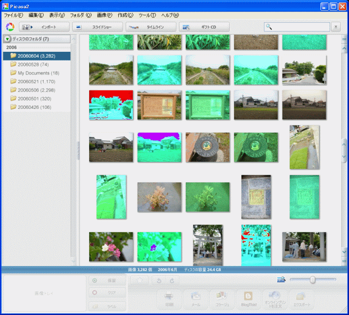The height and width of the screenshot is (315, 349).
Task: Click the thumbnail size slider handle
Action: [x=313, y=280]
